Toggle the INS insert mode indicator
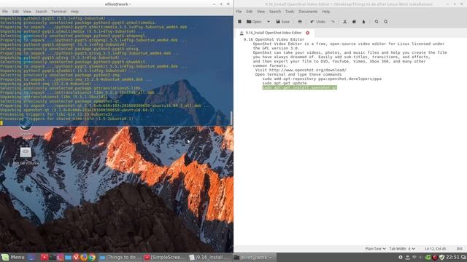 [460, 249]
